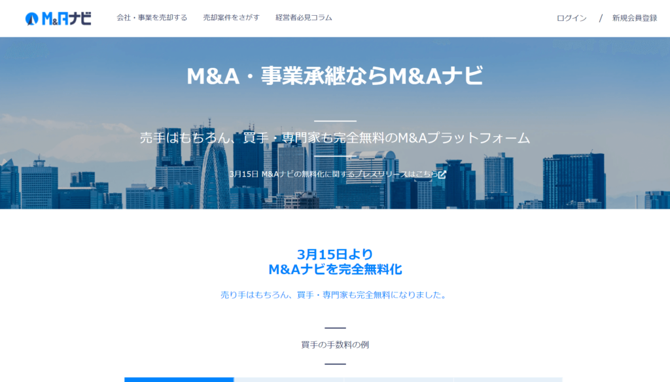The image size is (670, 382).
Task: Click the 新規会員登録 link
Action: click(x=635, y=18)
